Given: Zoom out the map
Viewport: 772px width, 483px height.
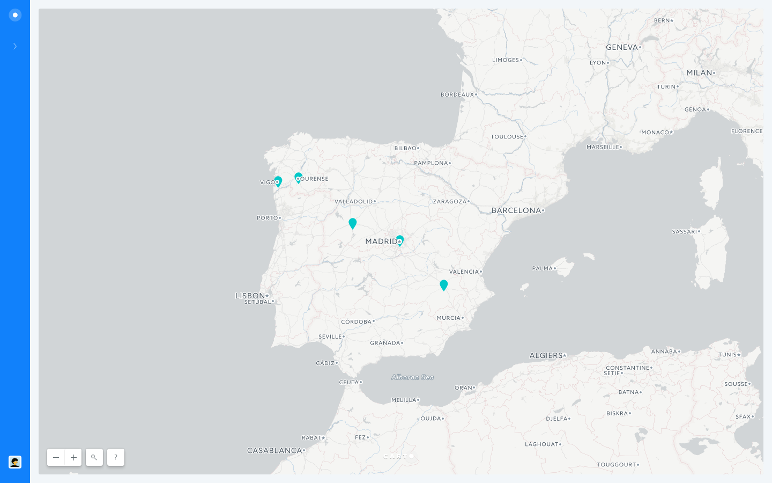Looking at the screenshot, I should (x=56, y=457).
